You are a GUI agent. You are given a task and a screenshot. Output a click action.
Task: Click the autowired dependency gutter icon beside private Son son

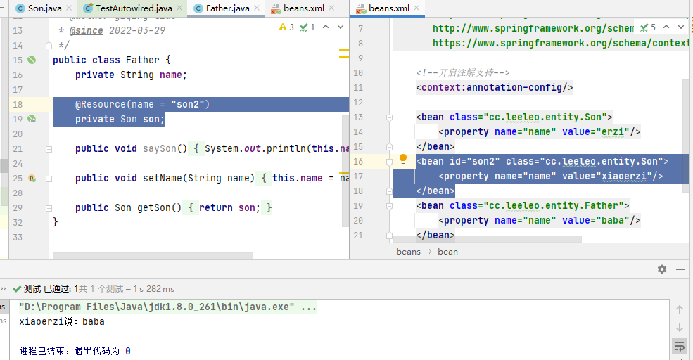point(32,120)
